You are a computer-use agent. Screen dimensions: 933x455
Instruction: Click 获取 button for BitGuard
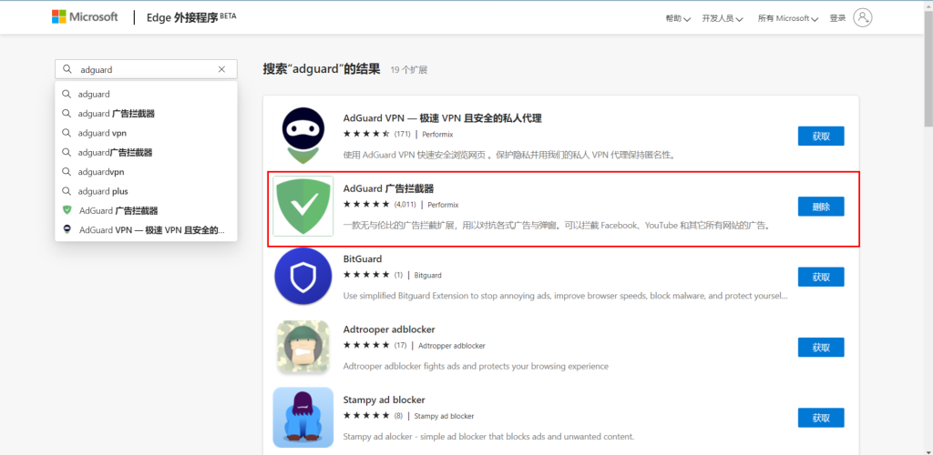point(821,277)
